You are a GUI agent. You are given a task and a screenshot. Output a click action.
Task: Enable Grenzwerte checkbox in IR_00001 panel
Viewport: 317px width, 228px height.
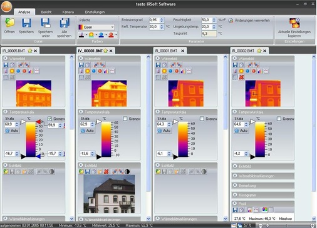click(202, 119)
